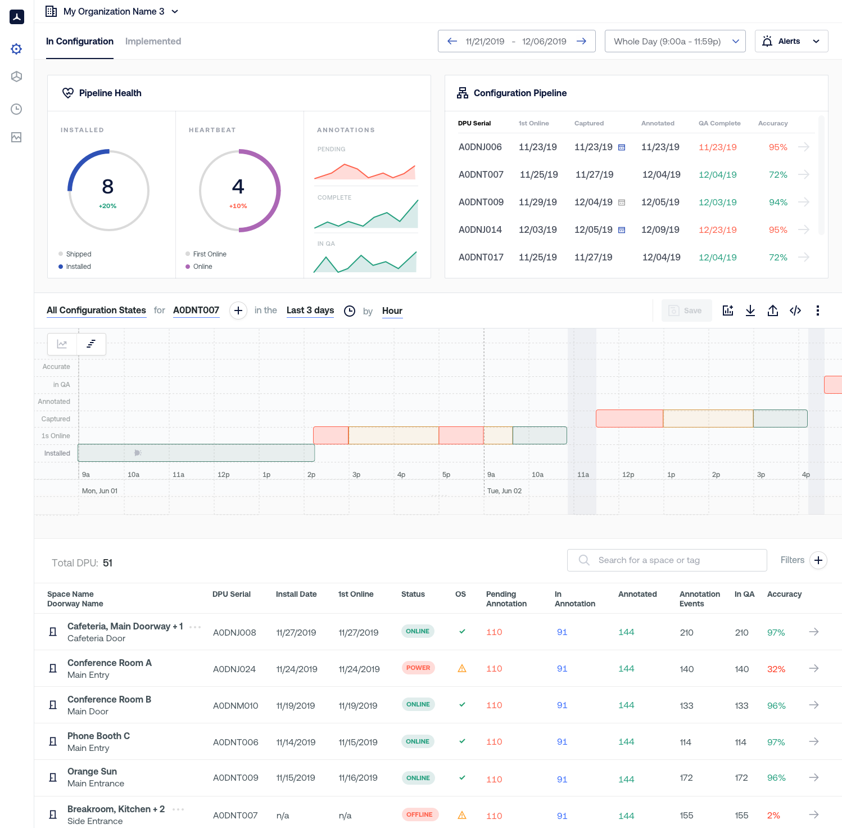Switch to line chart view toggle

tap(62, 344)
